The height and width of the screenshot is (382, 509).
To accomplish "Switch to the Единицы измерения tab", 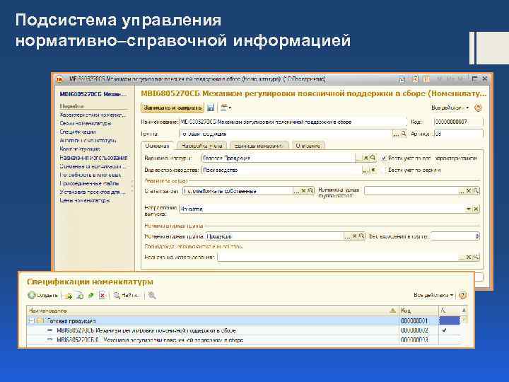I will [259, 146].
